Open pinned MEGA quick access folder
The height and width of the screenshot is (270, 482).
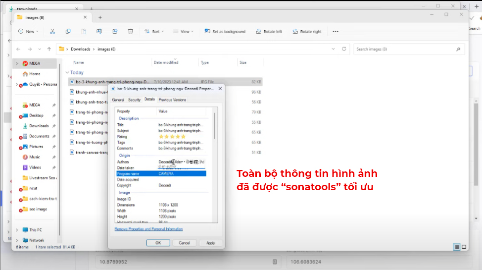tap(35, 105)
